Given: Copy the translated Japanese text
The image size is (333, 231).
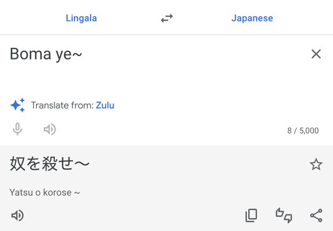Looking at the screenshot, I should (251, 215).
